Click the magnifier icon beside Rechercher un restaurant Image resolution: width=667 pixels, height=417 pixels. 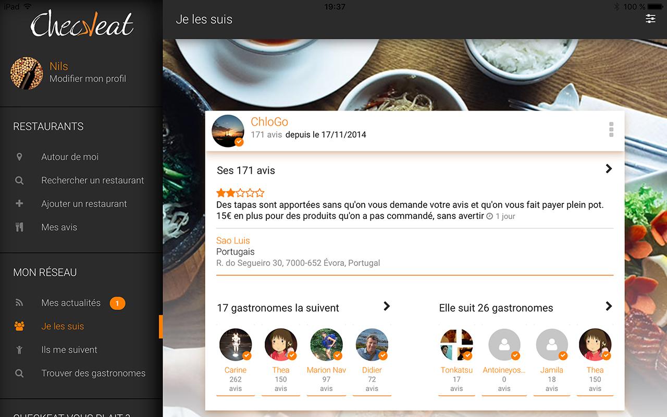click(19, 180)
